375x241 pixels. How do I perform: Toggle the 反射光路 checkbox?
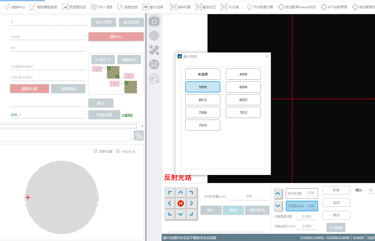96,151
